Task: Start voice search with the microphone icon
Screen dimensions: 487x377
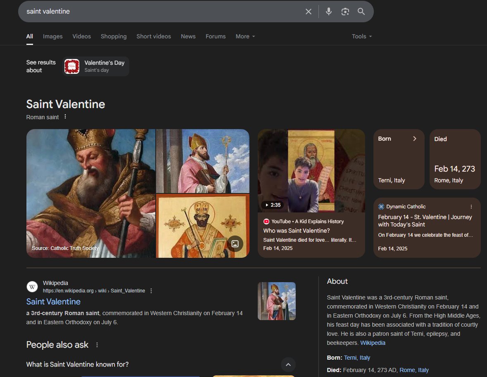Action: pyautogui.click(x=329, y=12)
